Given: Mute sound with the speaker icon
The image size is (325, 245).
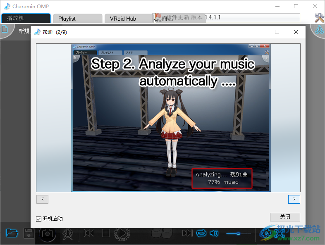Looking at the screenshot, I should click(x=214, y=233).
